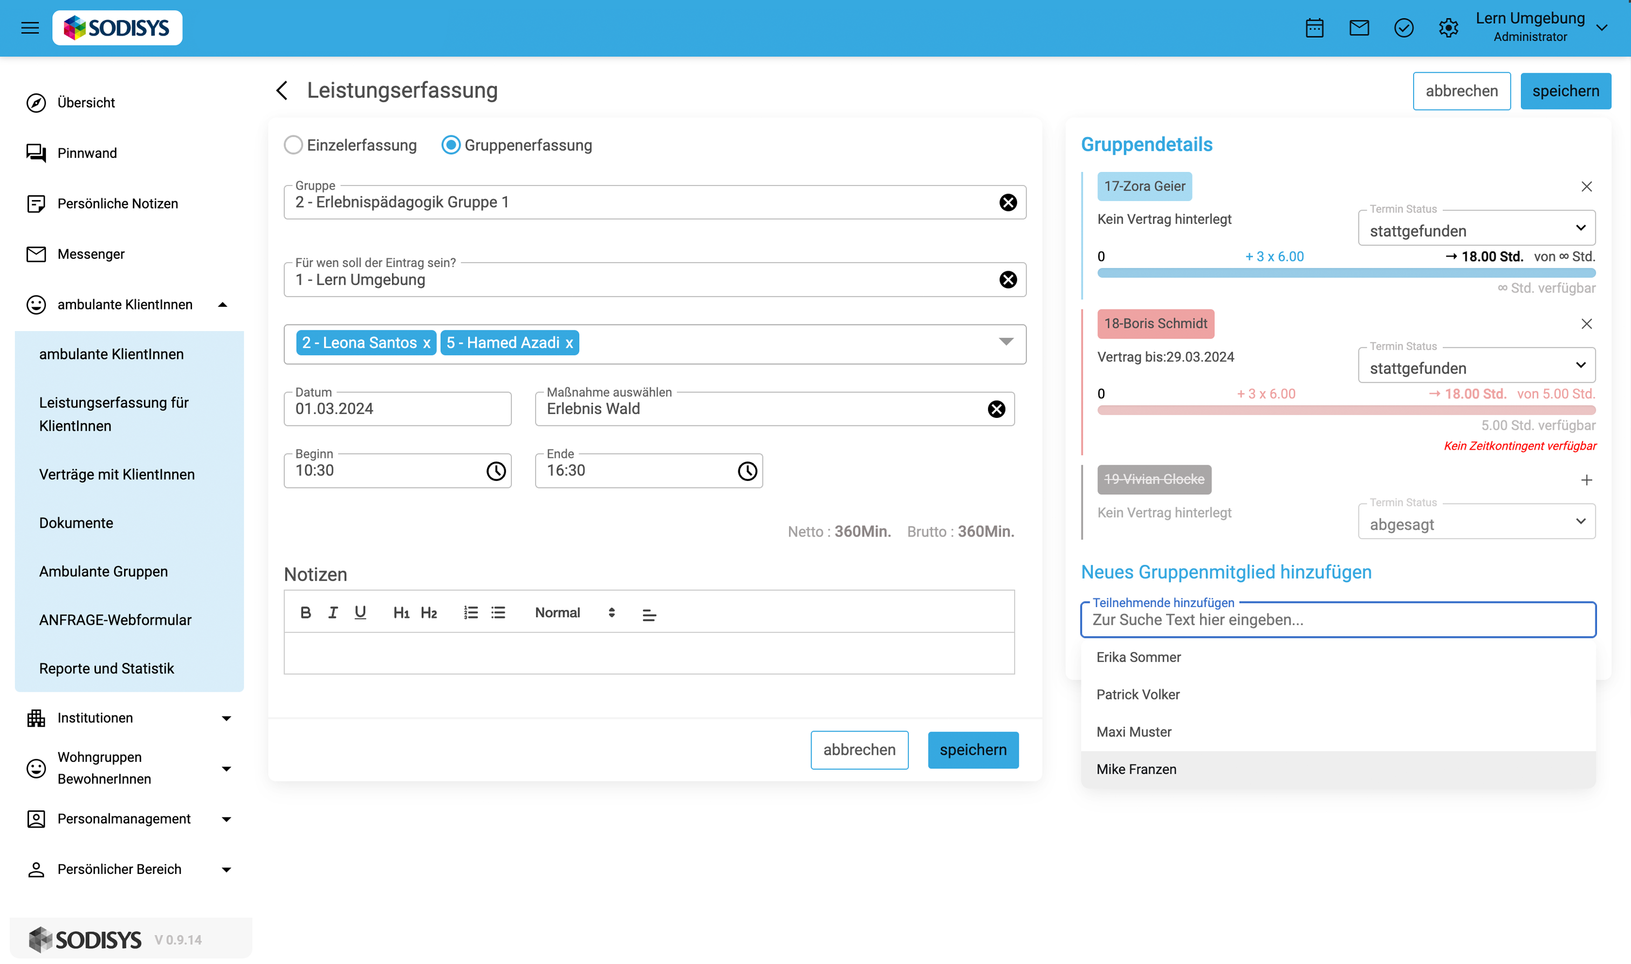Select Einzelerfassung radio button
This screenshot has height=964, width=1631.
pos(293,145)
